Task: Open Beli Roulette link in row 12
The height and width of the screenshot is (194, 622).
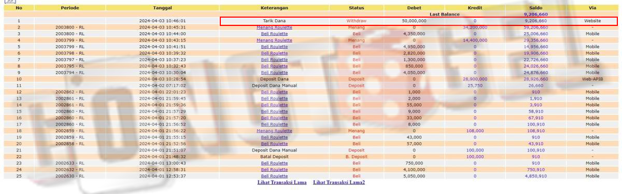Action: 274,92
